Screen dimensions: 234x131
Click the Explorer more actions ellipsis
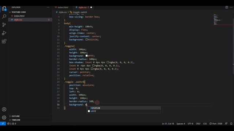pos(48,7)
